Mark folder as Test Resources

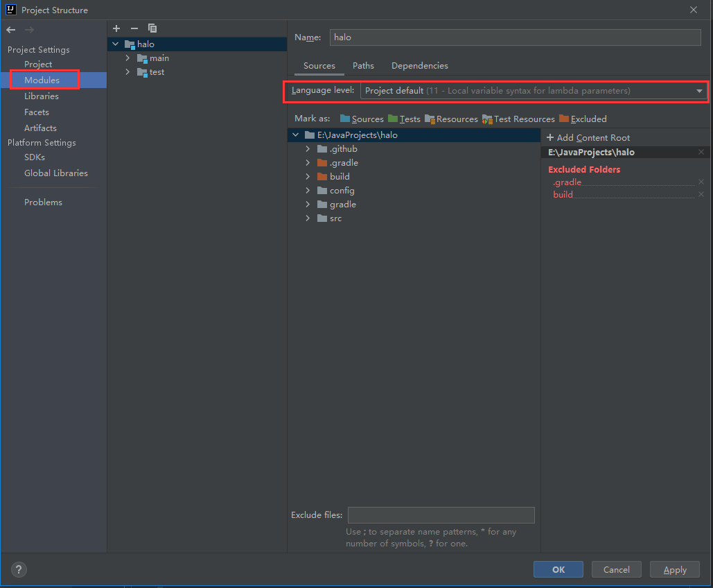(518, 119)
